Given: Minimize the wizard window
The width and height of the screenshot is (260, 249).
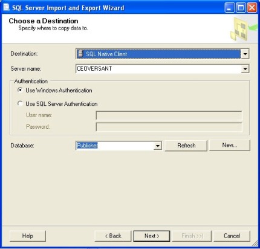Looking at the screenshot, I should point(229,8).
